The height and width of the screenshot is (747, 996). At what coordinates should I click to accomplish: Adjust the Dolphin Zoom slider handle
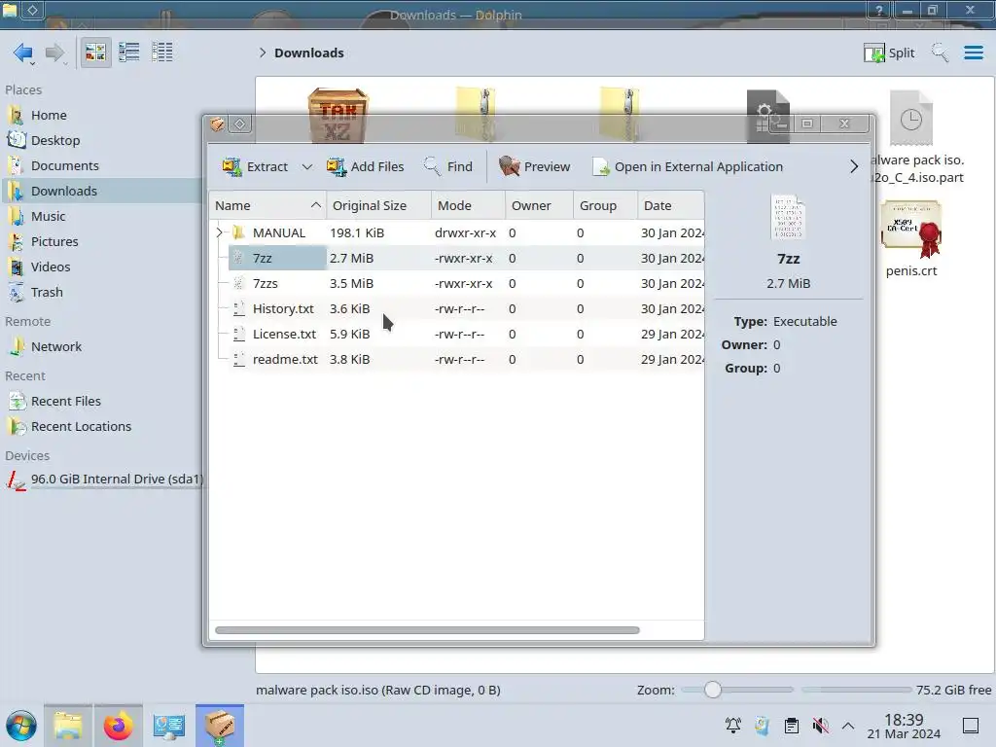pos(713,690)
